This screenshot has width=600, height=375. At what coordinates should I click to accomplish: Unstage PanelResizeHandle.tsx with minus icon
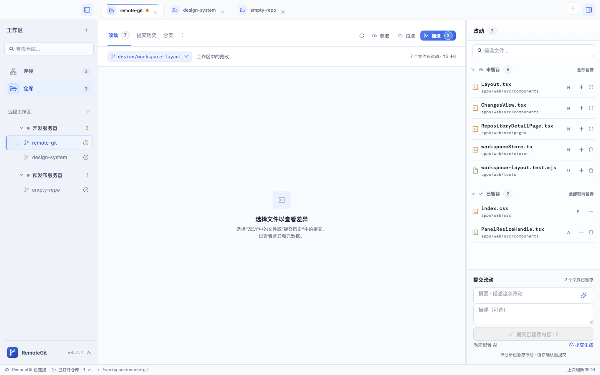pyautogui.click(x=581, y=232)
